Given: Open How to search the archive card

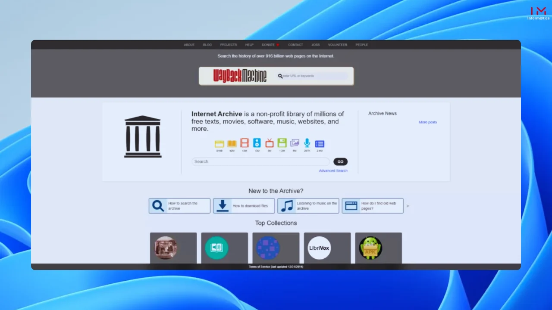Looking at the screenshot, I should click(x=179, y=206).
